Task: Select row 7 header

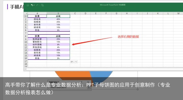Action: click(26, 33)
